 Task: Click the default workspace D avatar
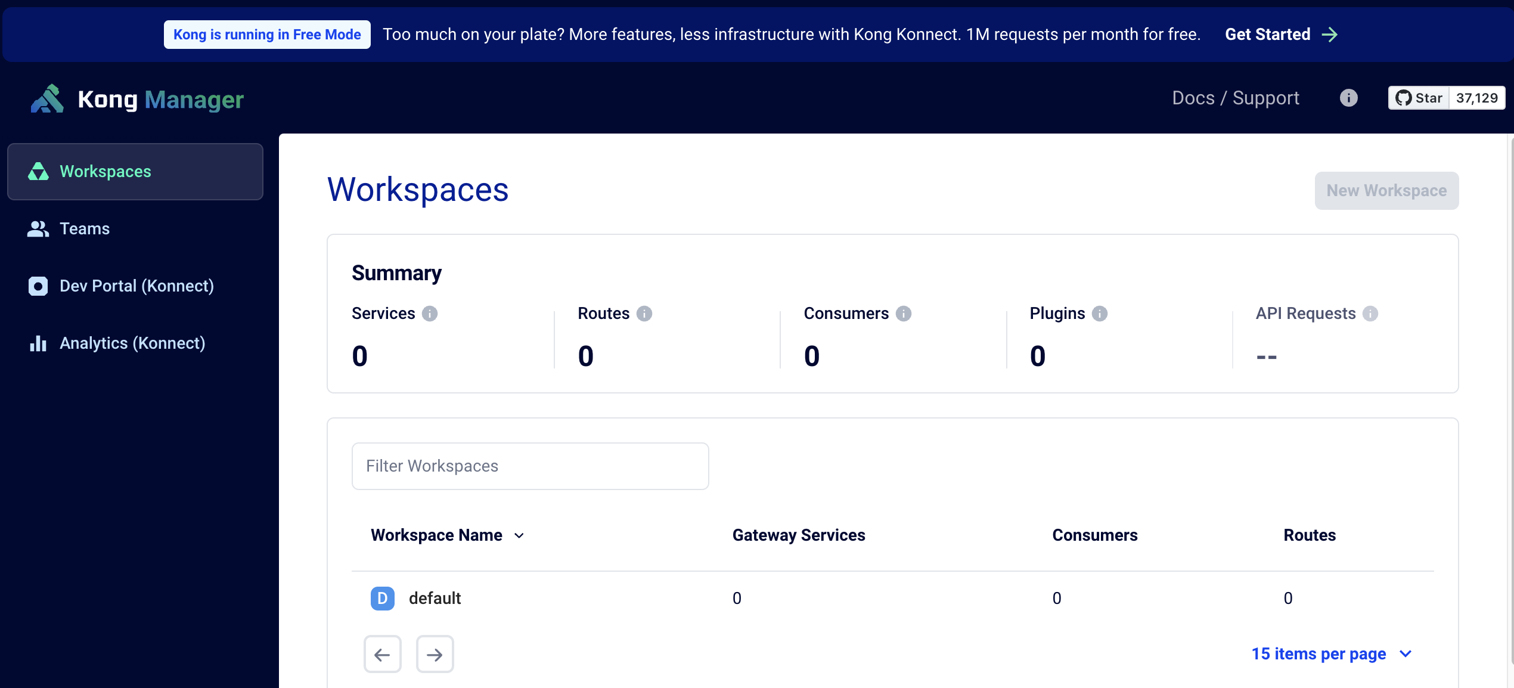pyautogui.click(x=382, y=598)
